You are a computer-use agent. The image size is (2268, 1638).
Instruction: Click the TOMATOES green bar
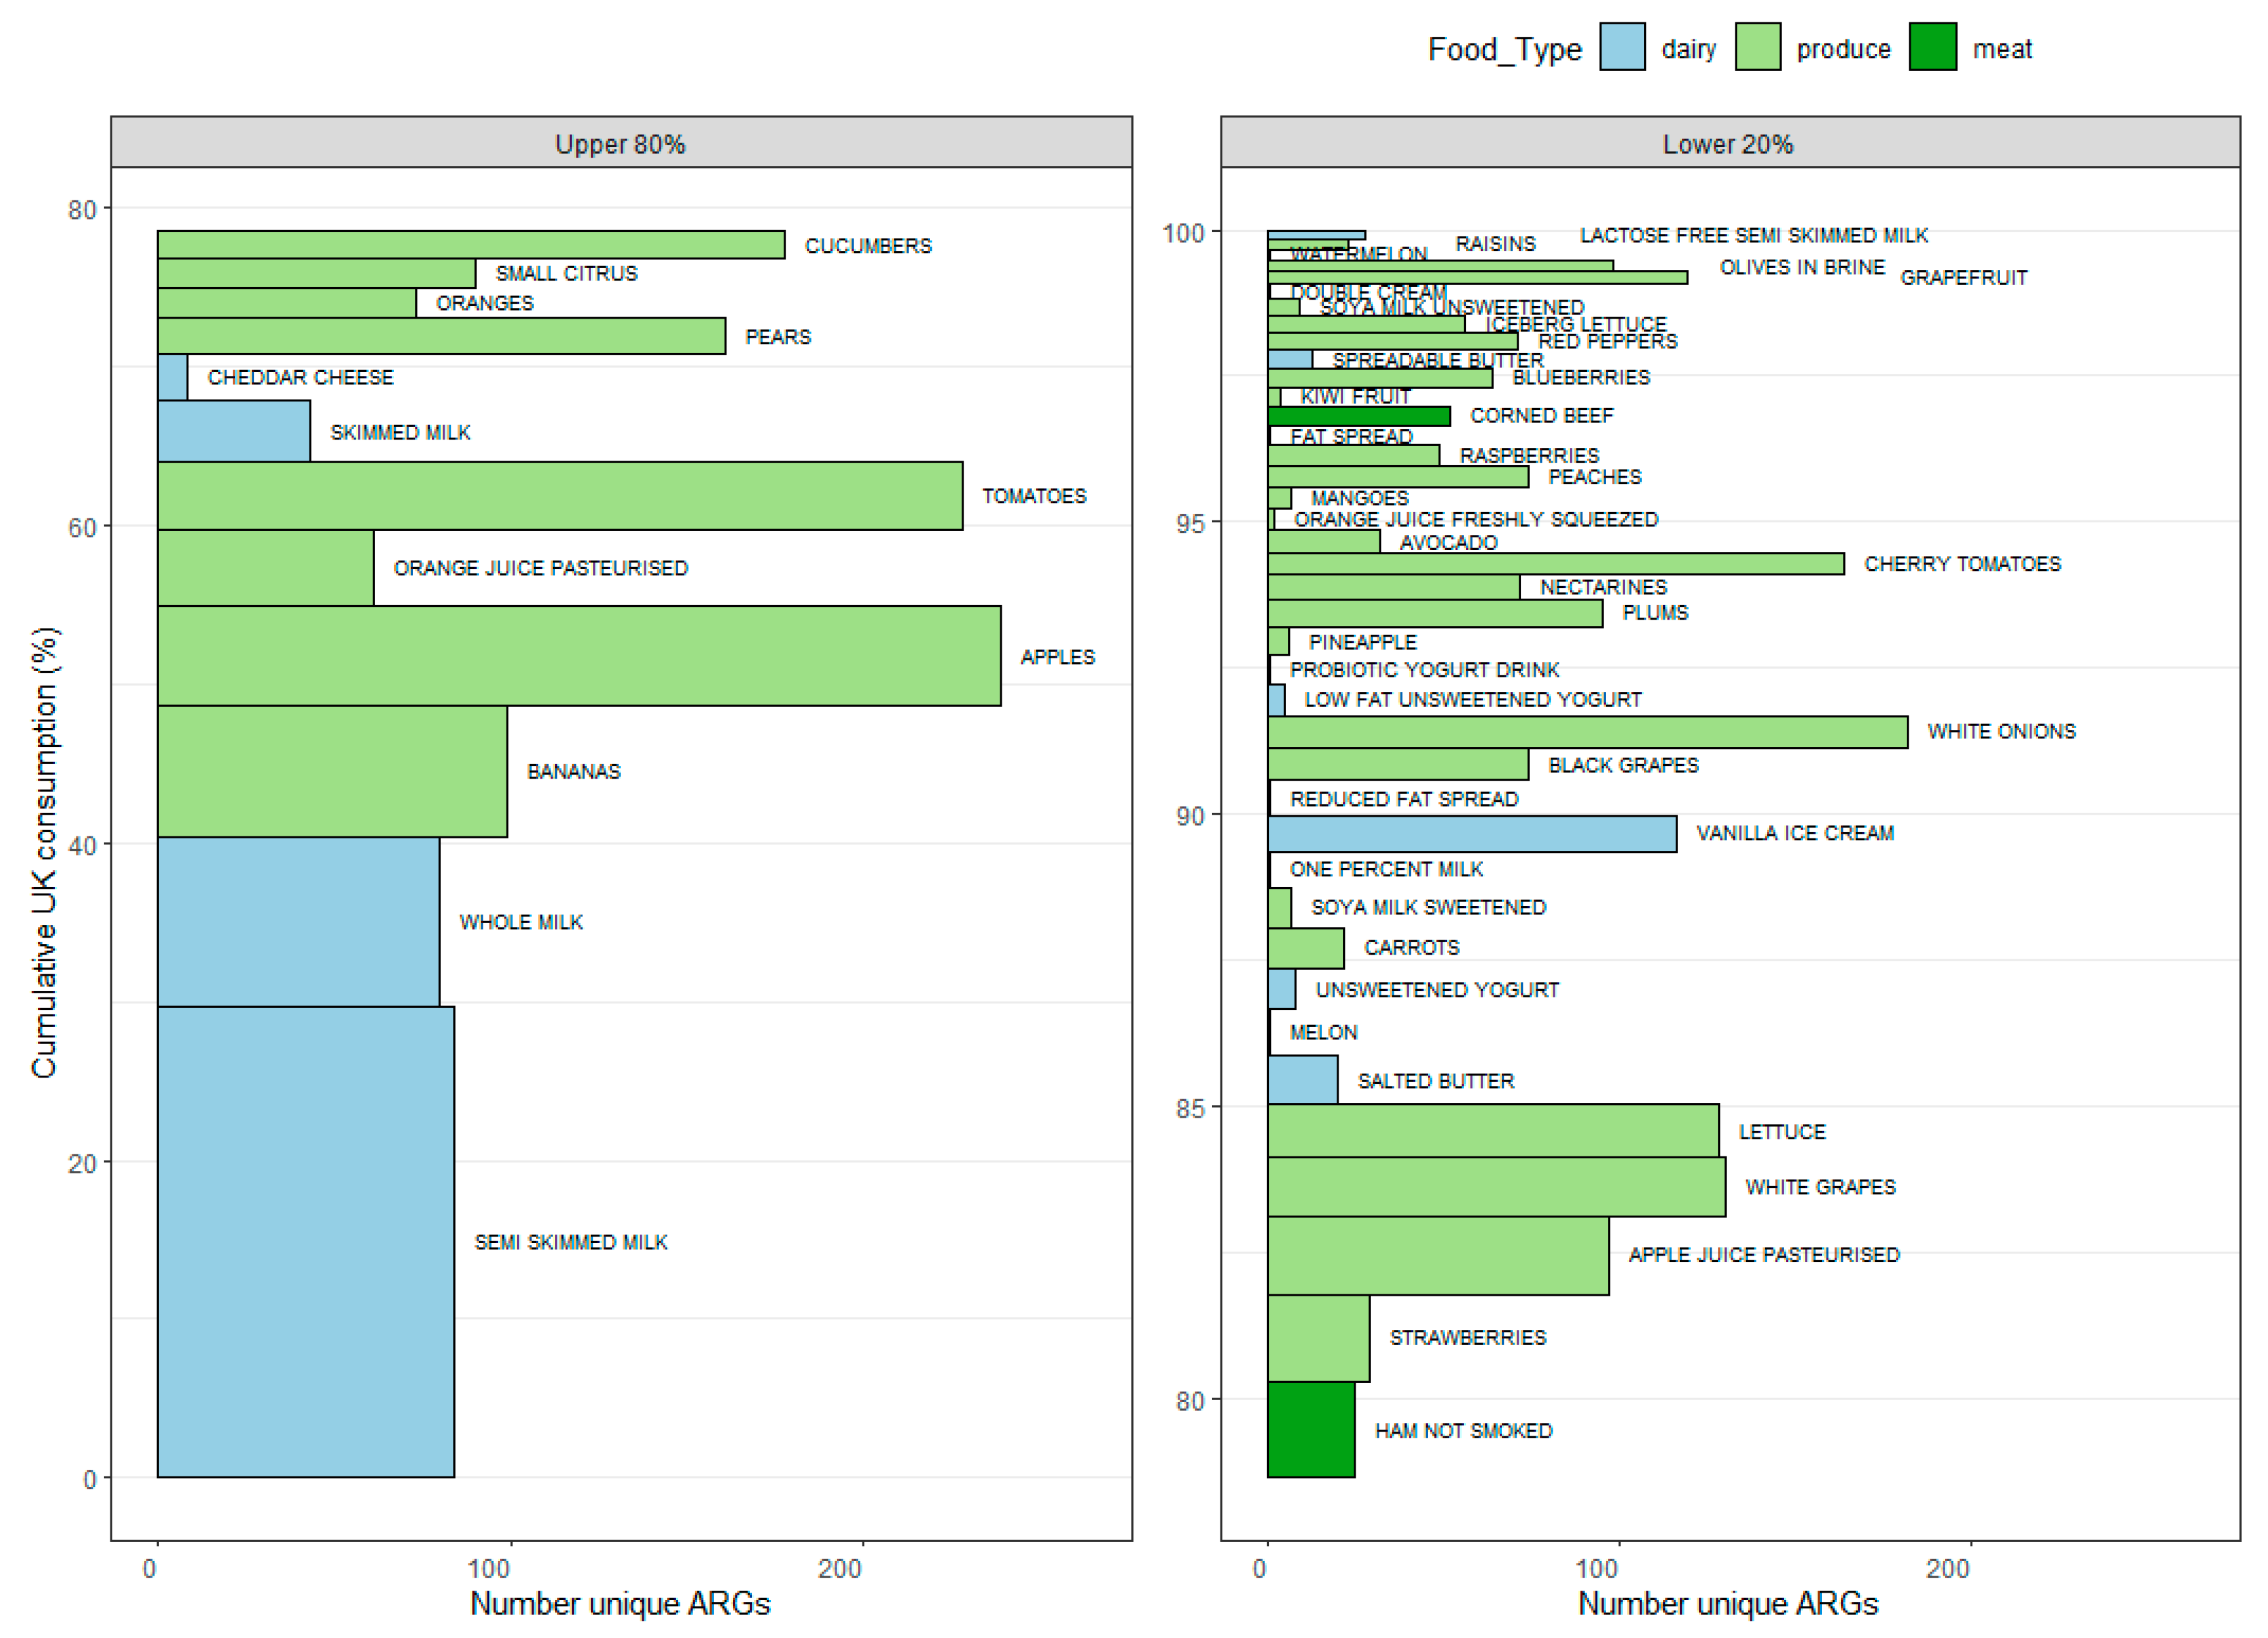pyautogui.click(x=560, y=496)
